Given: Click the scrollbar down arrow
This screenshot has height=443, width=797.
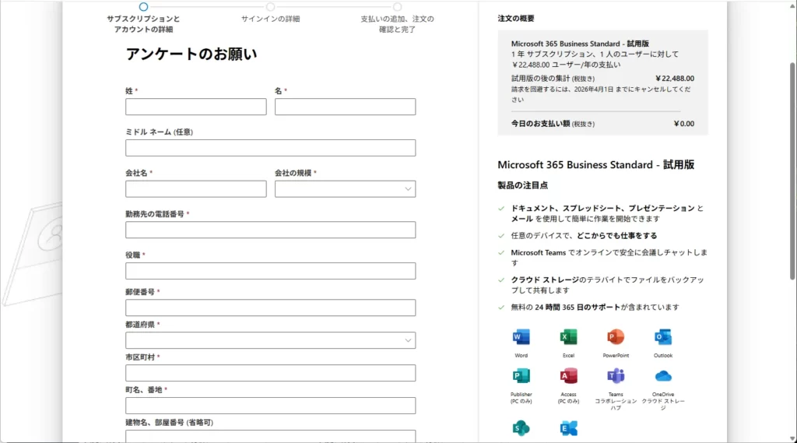Looking at the screenshot, I should click(792, 438).
